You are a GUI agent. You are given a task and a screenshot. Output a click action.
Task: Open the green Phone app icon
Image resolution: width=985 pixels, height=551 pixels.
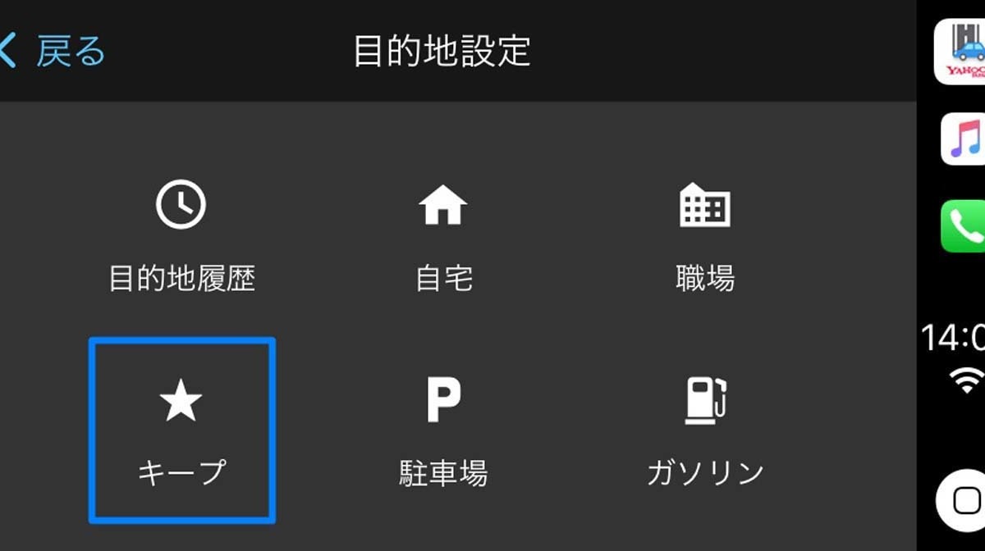tap(962, 225)
